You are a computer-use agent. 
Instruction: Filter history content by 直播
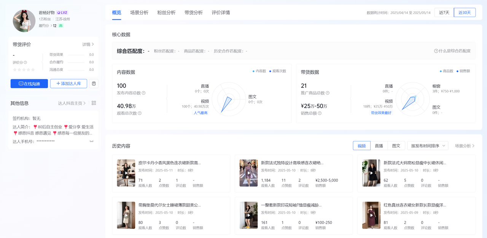pos(379,146)
